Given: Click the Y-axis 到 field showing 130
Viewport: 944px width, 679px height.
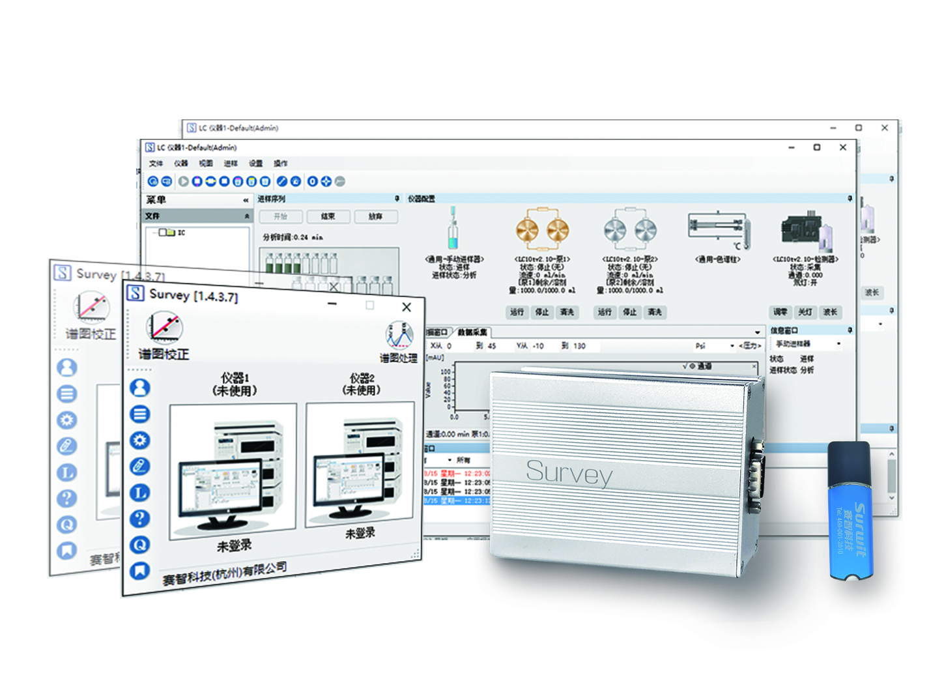Looking at the screenshot, I should pyautogui.click(x=586, y=346).
